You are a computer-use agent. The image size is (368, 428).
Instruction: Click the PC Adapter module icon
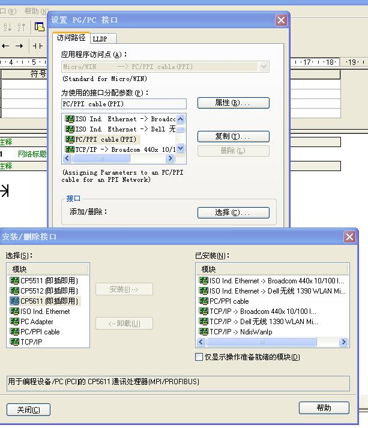coord(15,322)
